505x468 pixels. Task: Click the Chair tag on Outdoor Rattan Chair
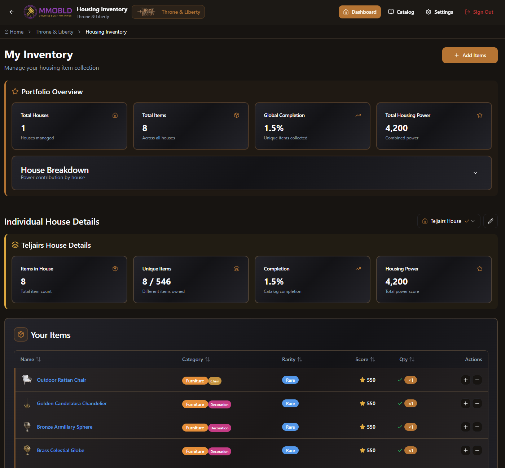[x=215, y=381]
